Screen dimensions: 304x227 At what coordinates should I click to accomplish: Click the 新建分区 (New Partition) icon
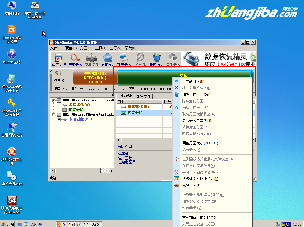[124, 58]
